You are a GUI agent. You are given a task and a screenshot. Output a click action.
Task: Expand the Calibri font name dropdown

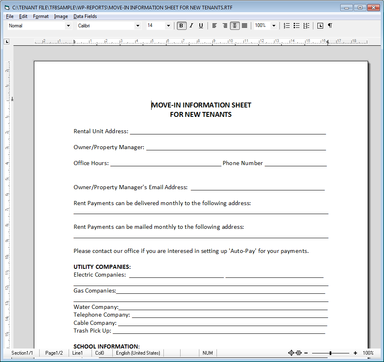[138, 26]
